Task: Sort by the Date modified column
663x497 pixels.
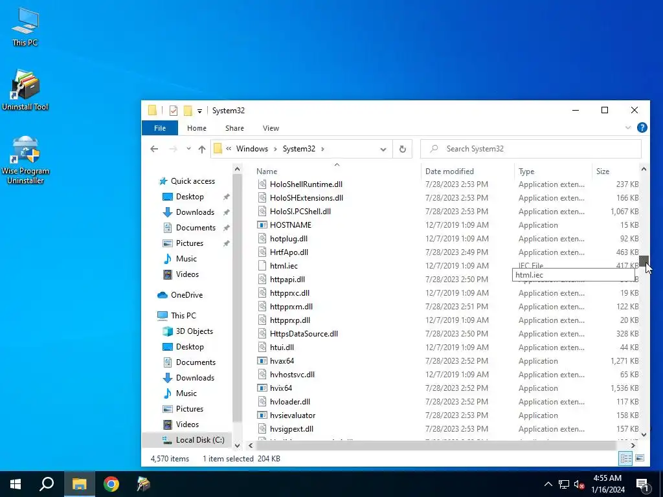Action: click(x=449, y=171)
